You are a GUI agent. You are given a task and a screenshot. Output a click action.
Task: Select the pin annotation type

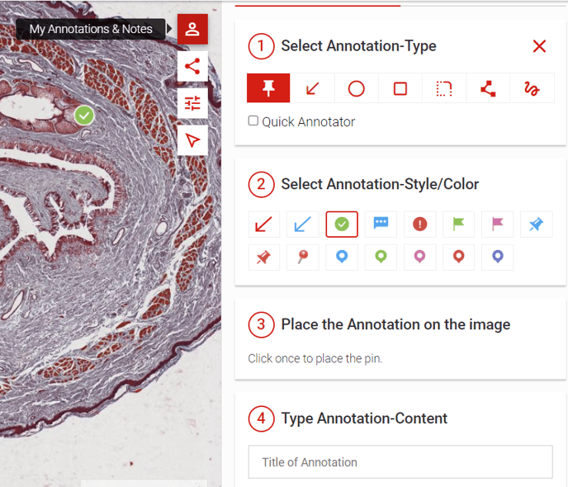click(x=268, y=88)
